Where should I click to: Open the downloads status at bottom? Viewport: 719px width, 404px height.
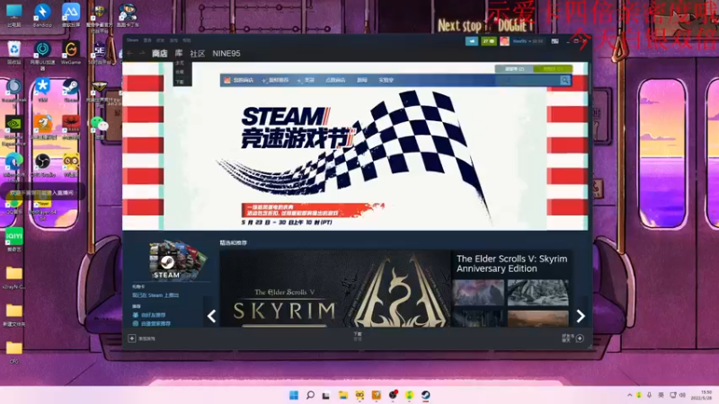(x=358, y=336)
